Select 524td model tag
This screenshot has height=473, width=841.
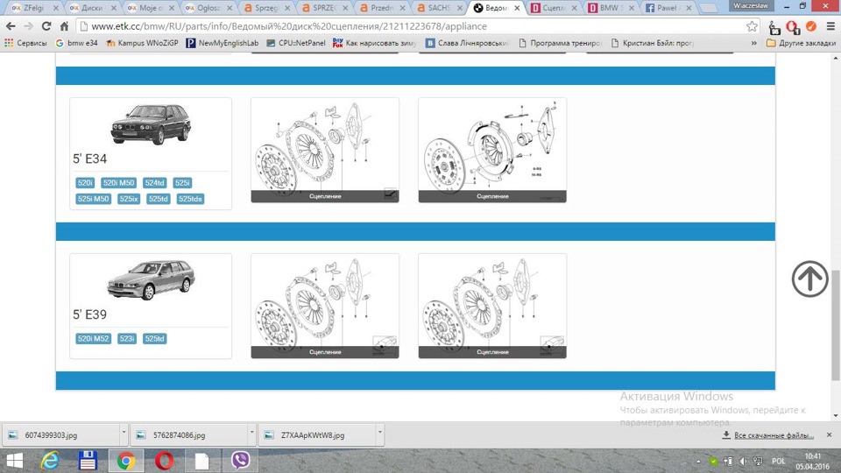[154, 183]
